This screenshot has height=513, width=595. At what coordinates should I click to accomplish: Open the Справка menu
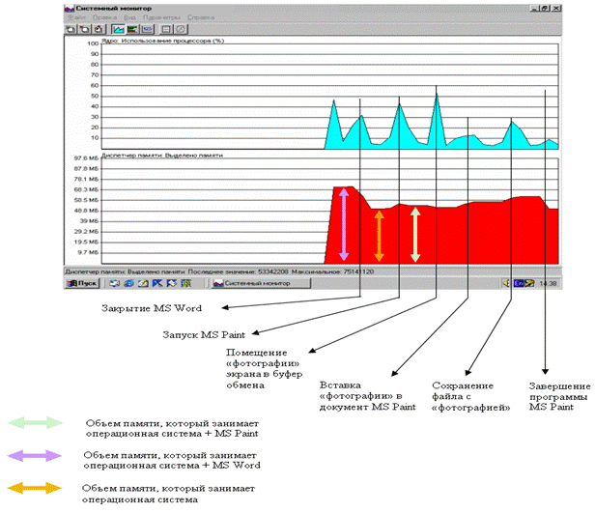(x=200, y=17)
